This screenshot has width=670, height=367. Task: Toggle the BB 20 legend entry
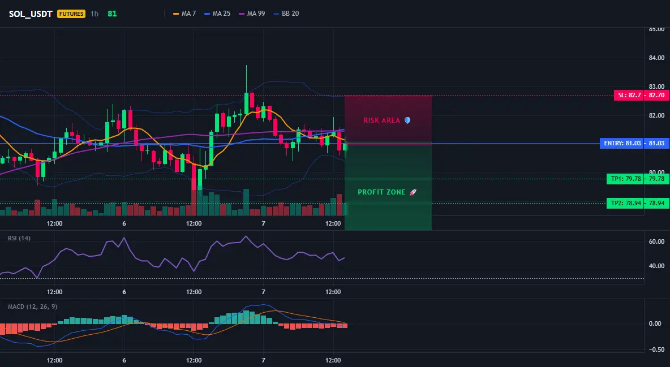click(x=286, y=14)
